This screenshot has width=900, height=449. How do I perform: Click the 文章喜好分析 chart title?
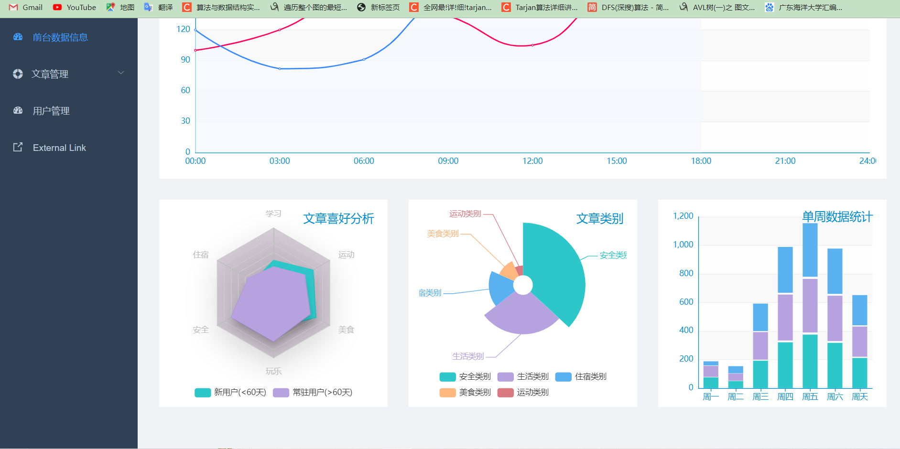click(x=339, y=219)
